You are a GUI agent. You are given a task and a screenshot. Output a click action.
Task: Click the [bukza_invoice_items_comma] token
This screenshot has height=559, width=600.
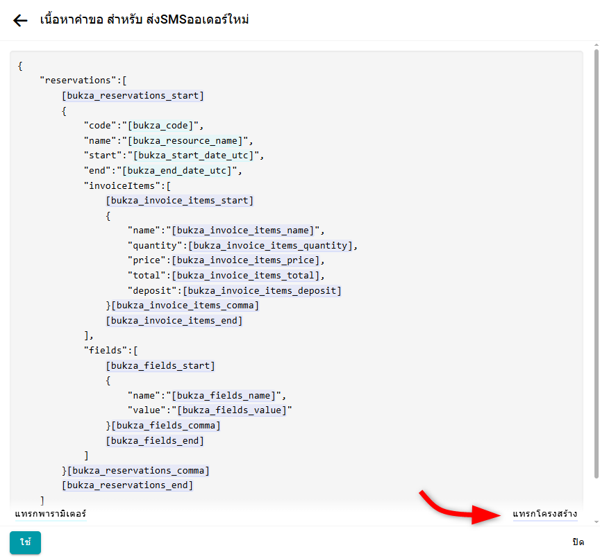coord(185,306)
